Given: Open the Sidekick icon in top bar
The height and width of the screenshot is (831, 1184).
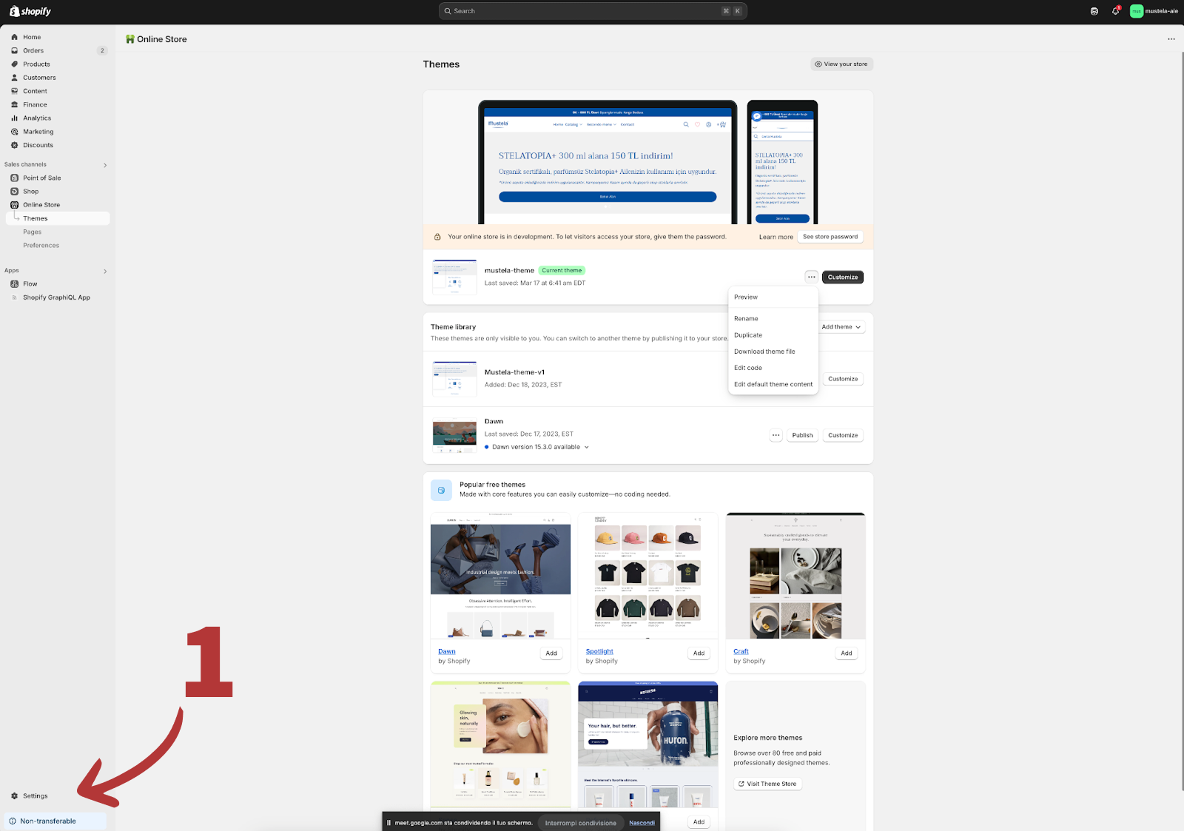Looking at the screenshot, I should point(1094,11).
